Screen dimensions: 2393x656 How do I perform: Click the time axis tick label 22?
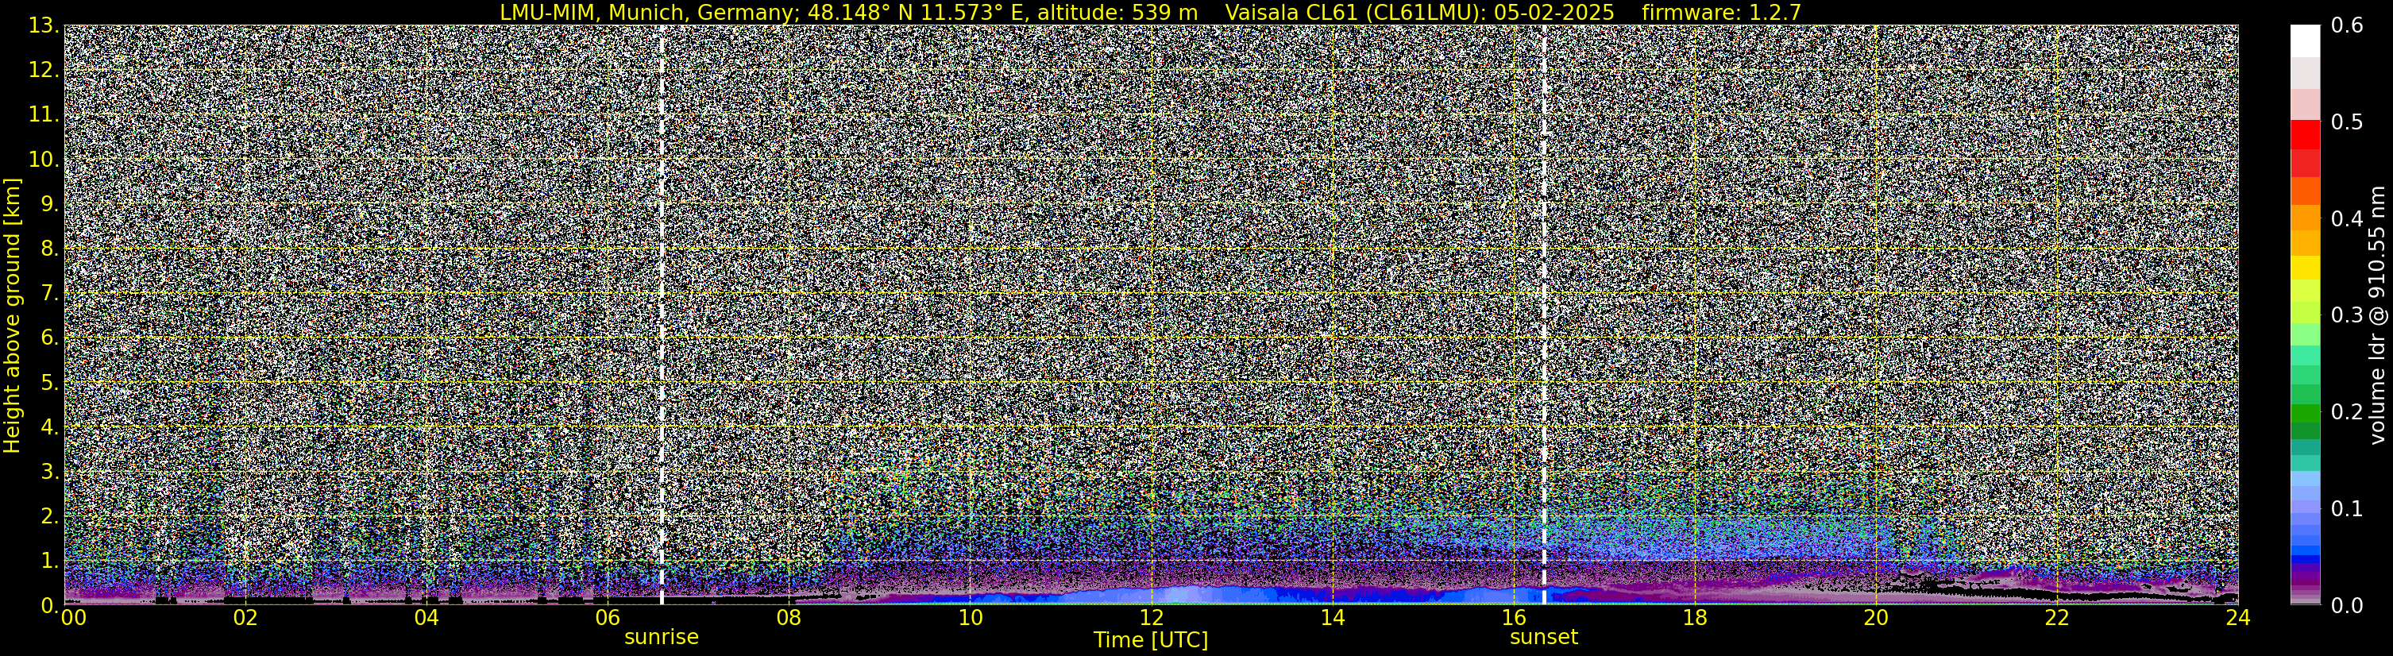click(2057, 619)
